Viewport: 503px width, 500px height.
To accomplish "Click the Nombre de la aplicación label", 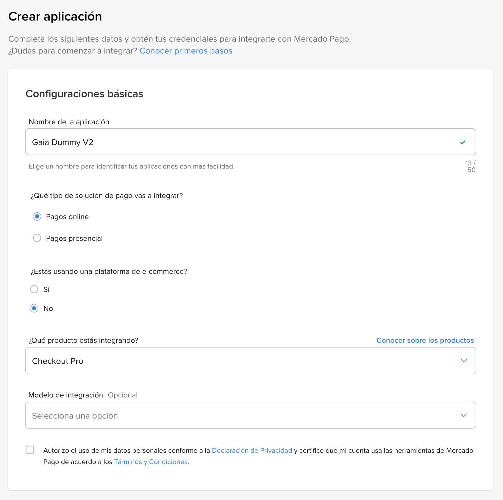I will click(x=69, y=122).
